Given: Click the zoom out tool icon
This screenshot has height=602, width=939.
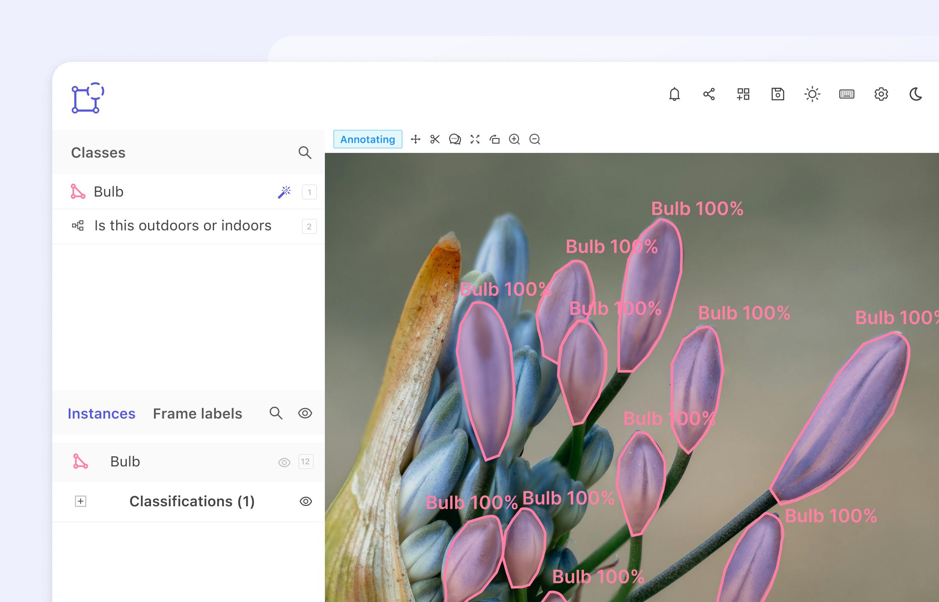Looking at the screenshot, I should [x=534, y=140].
